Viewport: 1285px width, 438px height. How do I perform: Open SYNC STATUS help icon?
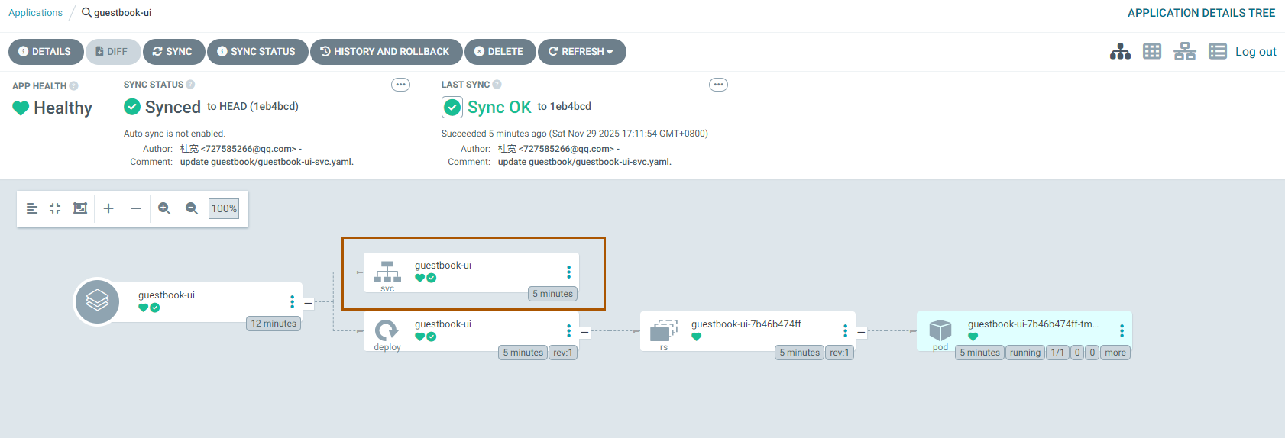pos(190,85)
